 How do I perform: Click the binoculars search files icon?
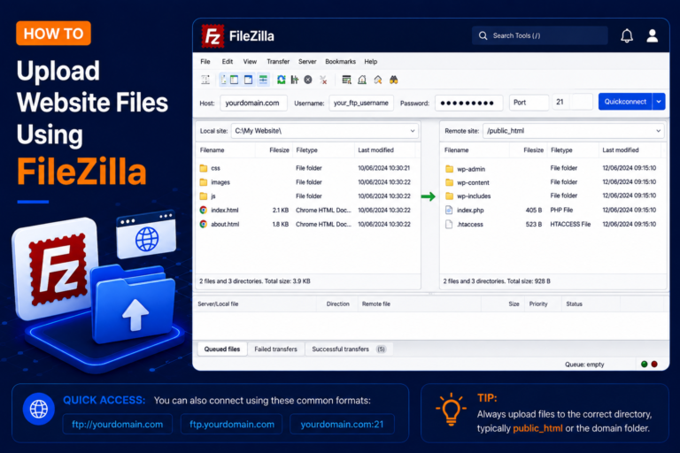pyautogui.click(x=393, y=80)
